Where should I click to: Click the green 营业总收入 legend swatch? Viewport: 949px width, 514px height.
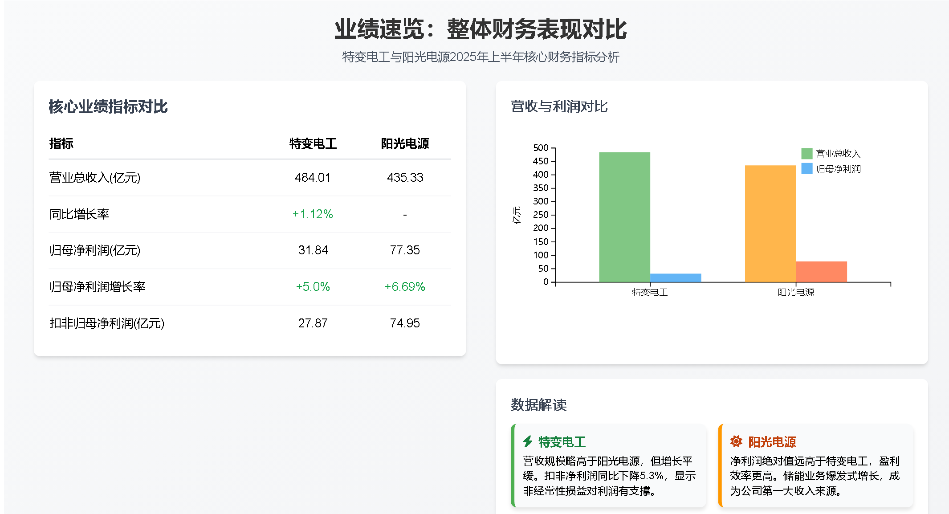tap(806, 154)
